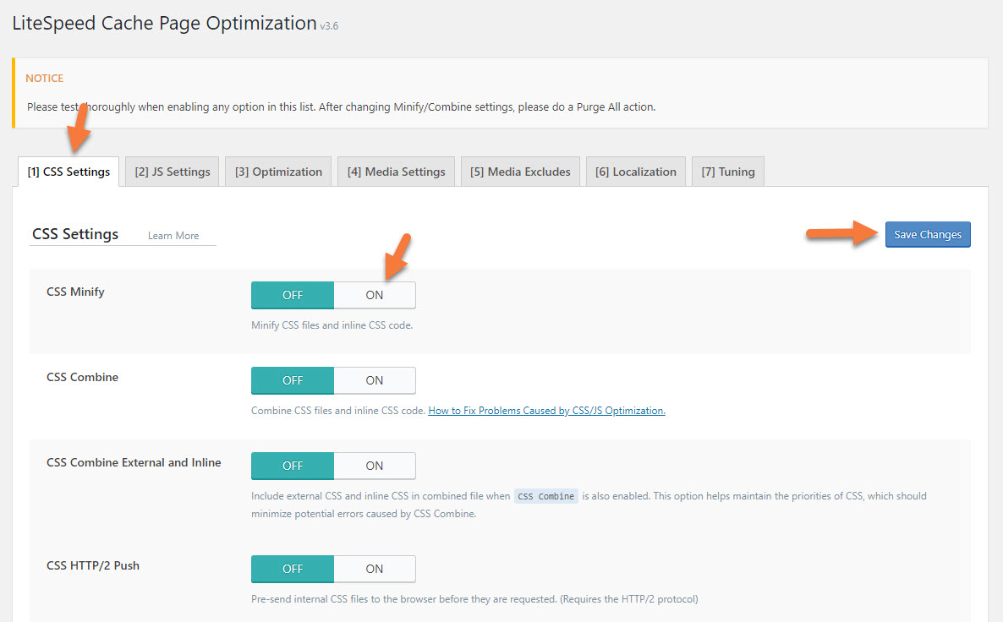Open the Localization tab
The width and height of the screenshot is (1003, 622).
(635, 172)
